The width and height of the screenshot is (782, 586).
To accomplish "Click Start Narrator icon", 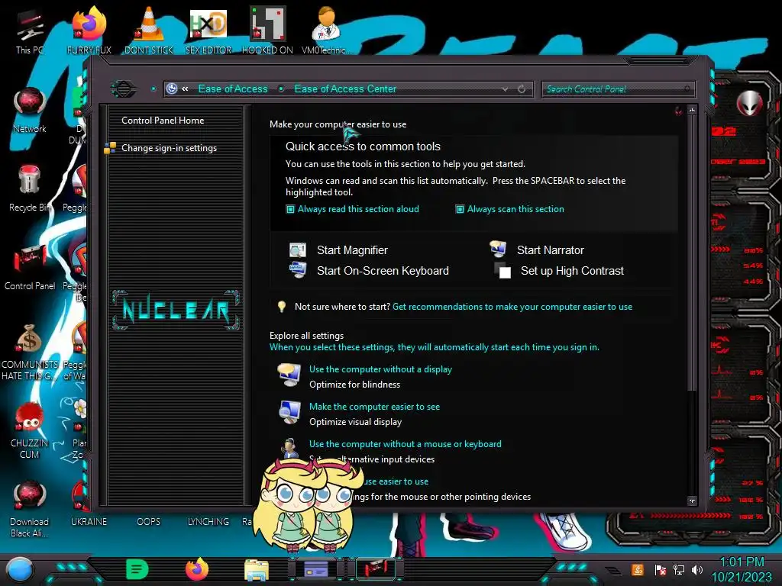I will tap(498, 249).
